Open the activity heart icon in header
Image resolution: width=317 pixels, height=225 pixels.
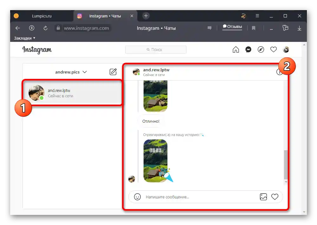[274, 49]
